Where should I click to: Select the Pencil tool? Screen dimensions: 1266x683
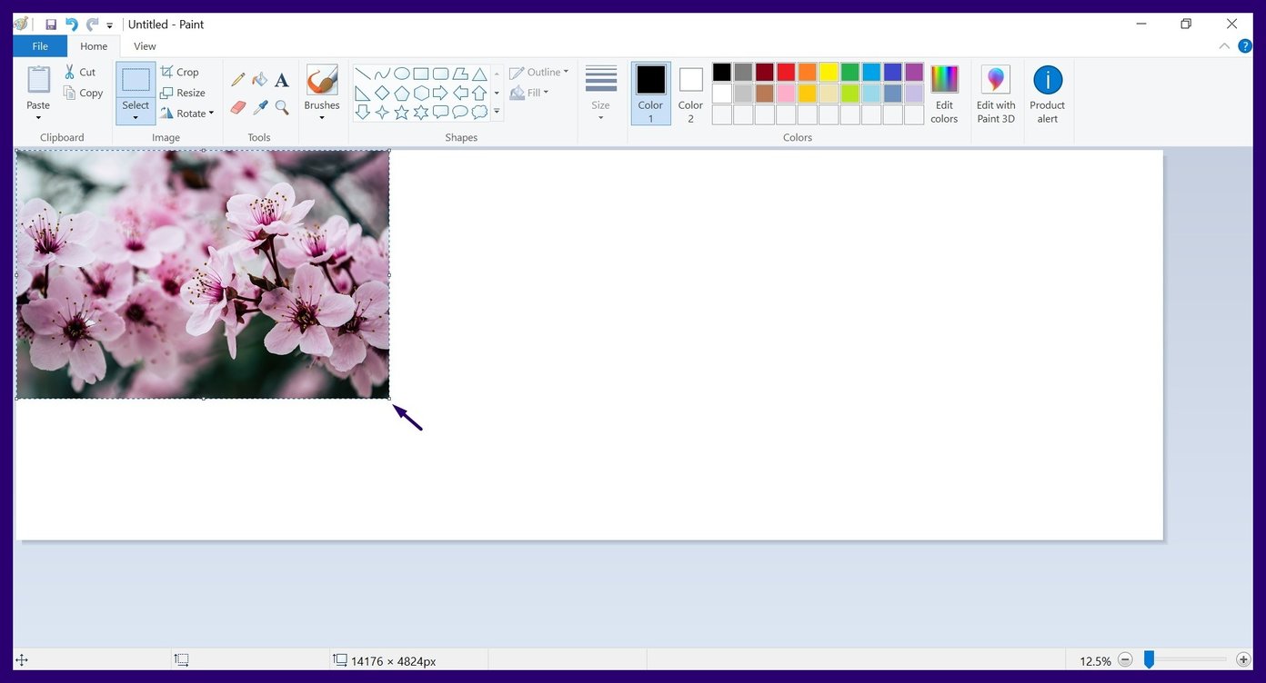[237, 79]
